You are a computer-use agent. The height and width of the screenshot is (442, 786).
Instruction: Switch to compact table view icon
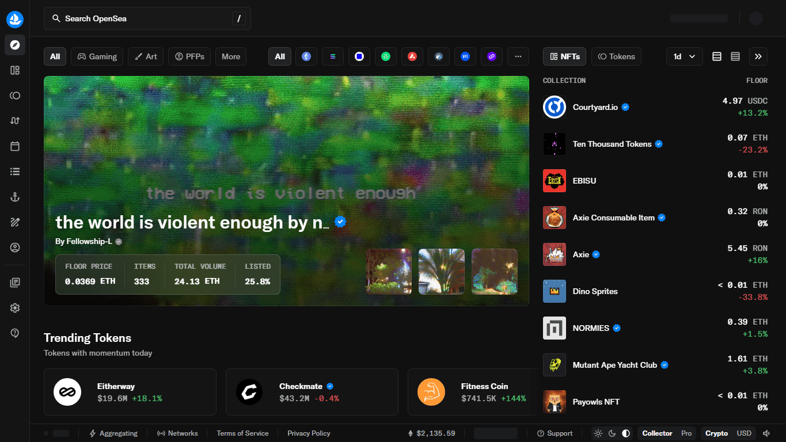(717, 56)
